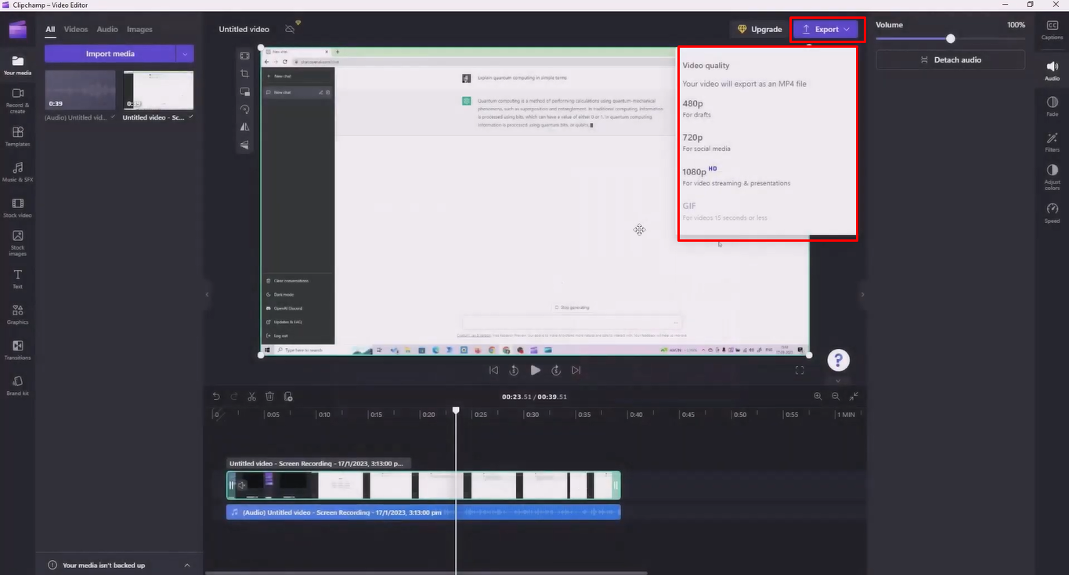Expand the 'Your media isn't backed up' notice
The height and width of the screenshot is (575, 1069).
click(x=186, y=565)
